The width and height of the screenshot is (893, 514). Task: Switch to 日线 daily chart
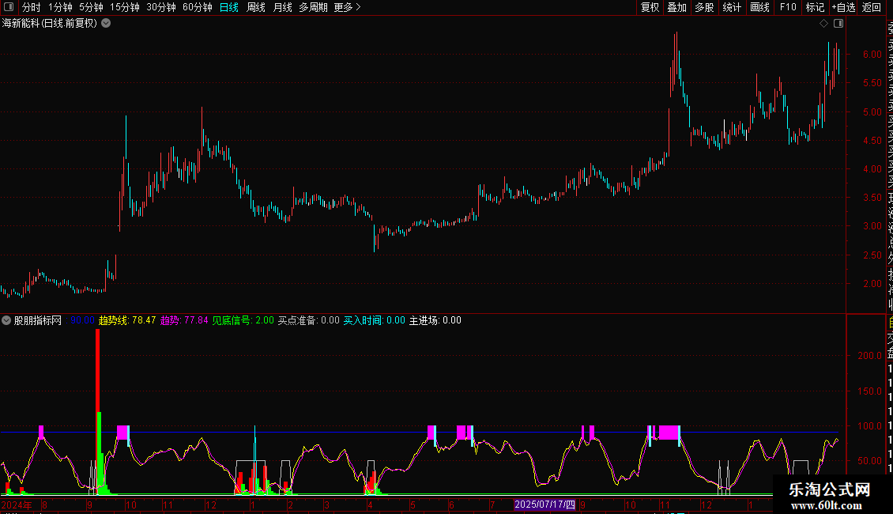(229, 7)
